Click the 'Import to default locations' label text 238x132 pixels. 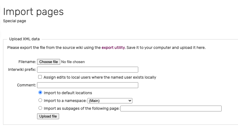pyautogui.click(x=68, y=93)
